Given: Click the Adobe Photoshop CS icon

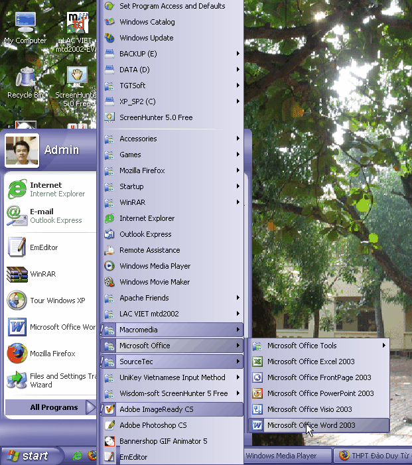Looking at the screenshot, I should pos(109,425).
